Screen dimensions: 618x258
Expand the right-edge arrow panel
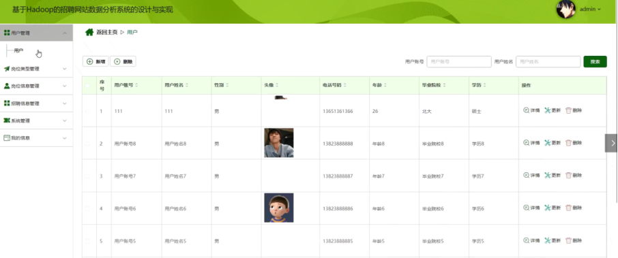point(612,143)
